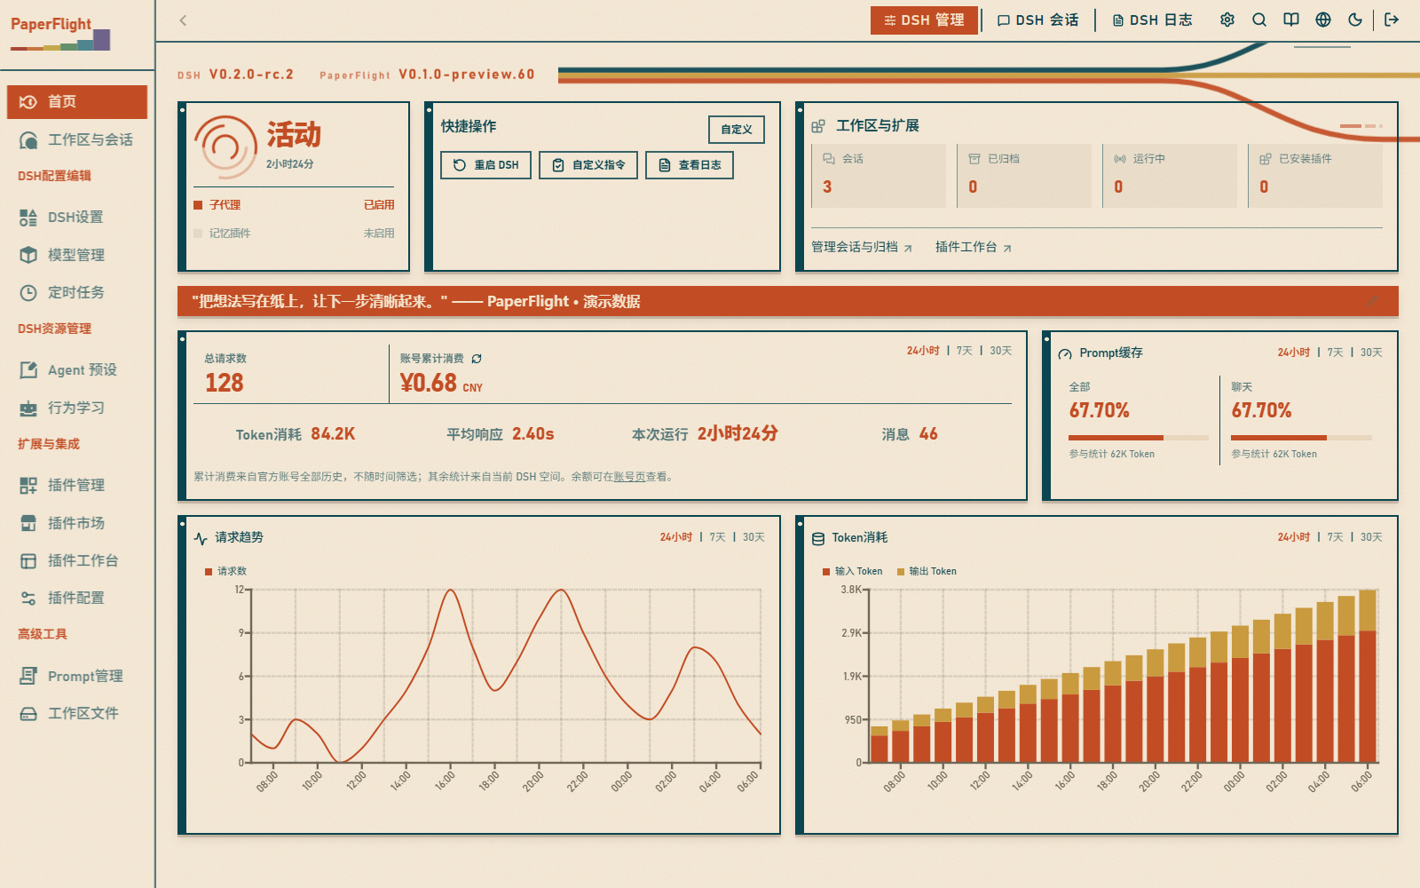Open 插件管理 sidebar item
Screen dimensions: 1420x888
[x=76, y=485]
